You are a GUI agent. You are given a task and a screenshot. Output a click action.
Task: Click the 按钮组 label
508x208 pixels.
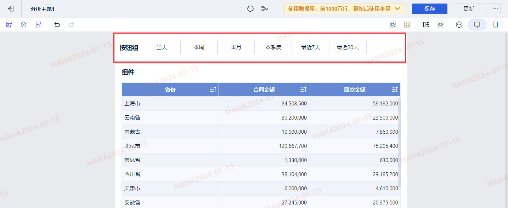[129, 48]
